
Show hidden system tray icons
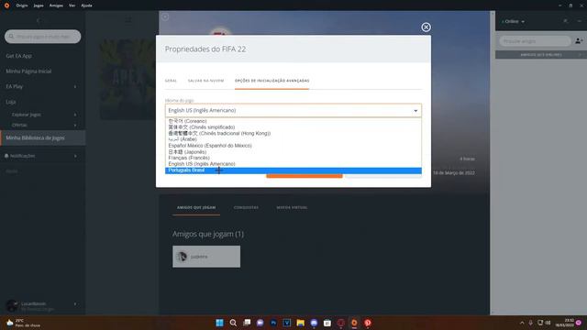tap(522, 323)
